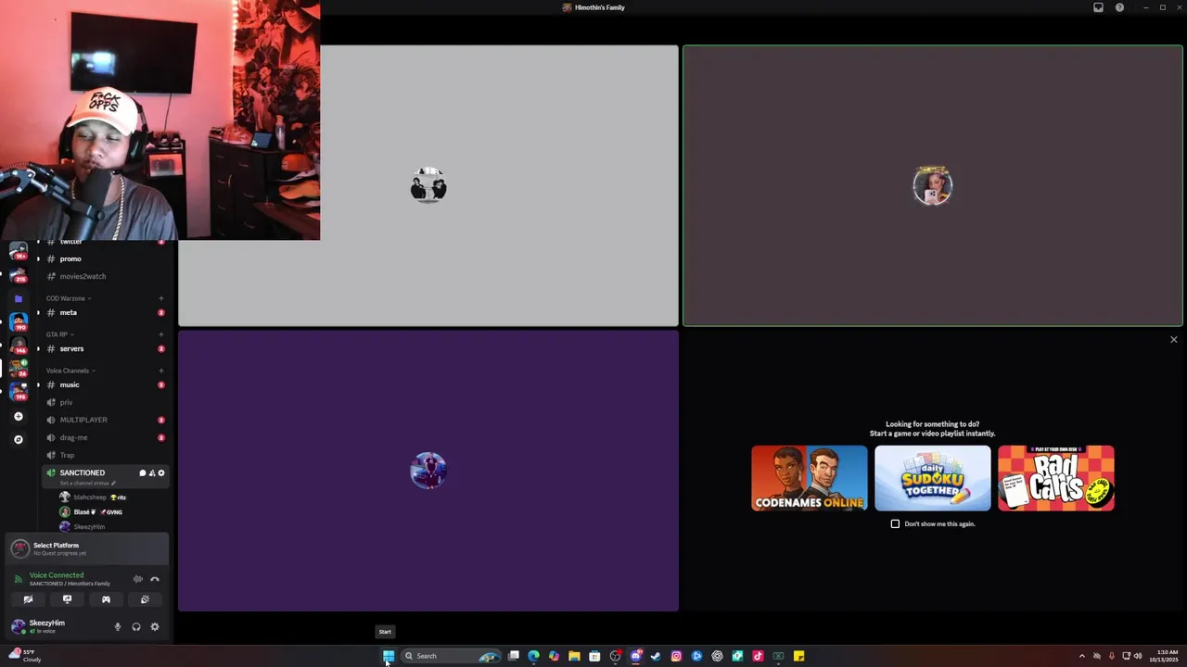Open File Explorer from the taskbar
This screenshot has height=667, width=1187.
pos(574,656)
